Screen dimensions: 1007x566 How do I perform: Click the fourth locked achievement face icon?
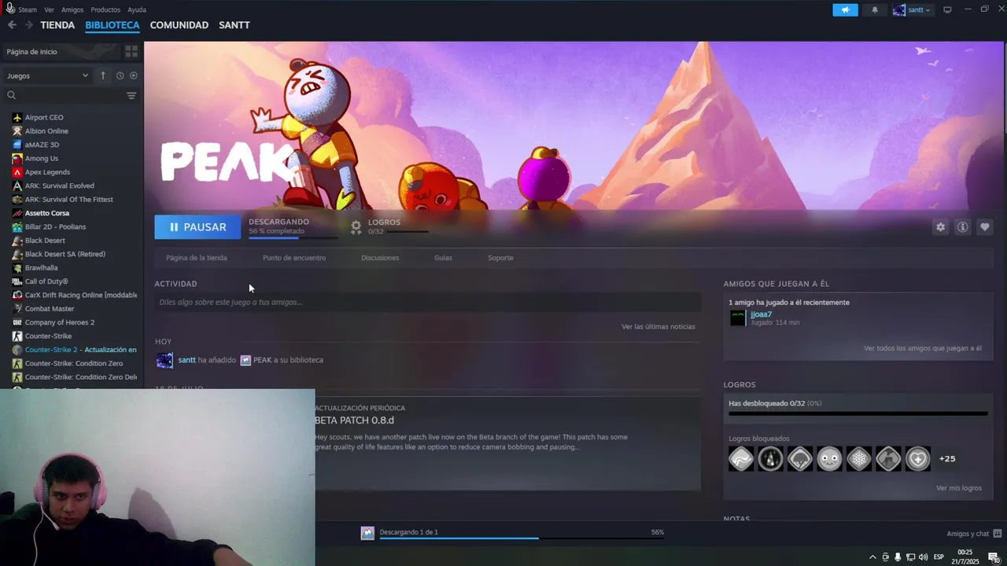click(829, 458)
